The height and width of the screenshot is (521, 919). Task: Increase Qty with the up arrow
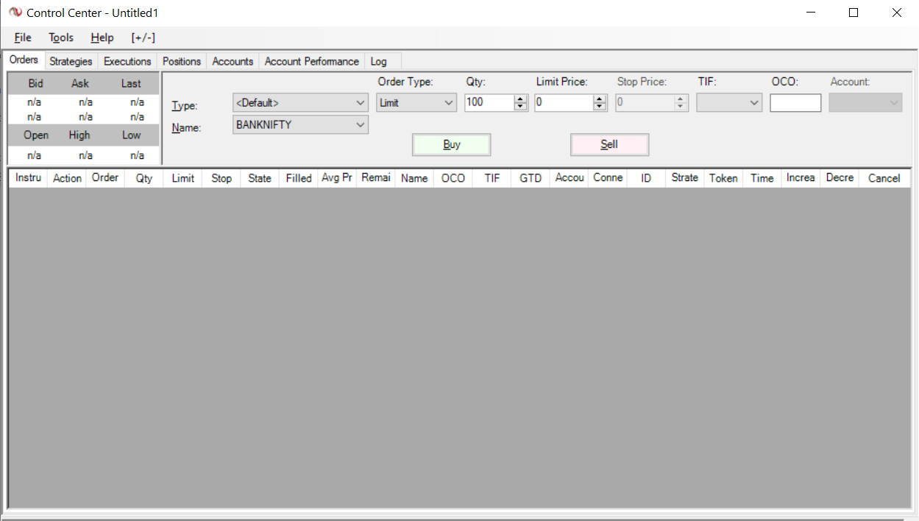click(521, 99)
